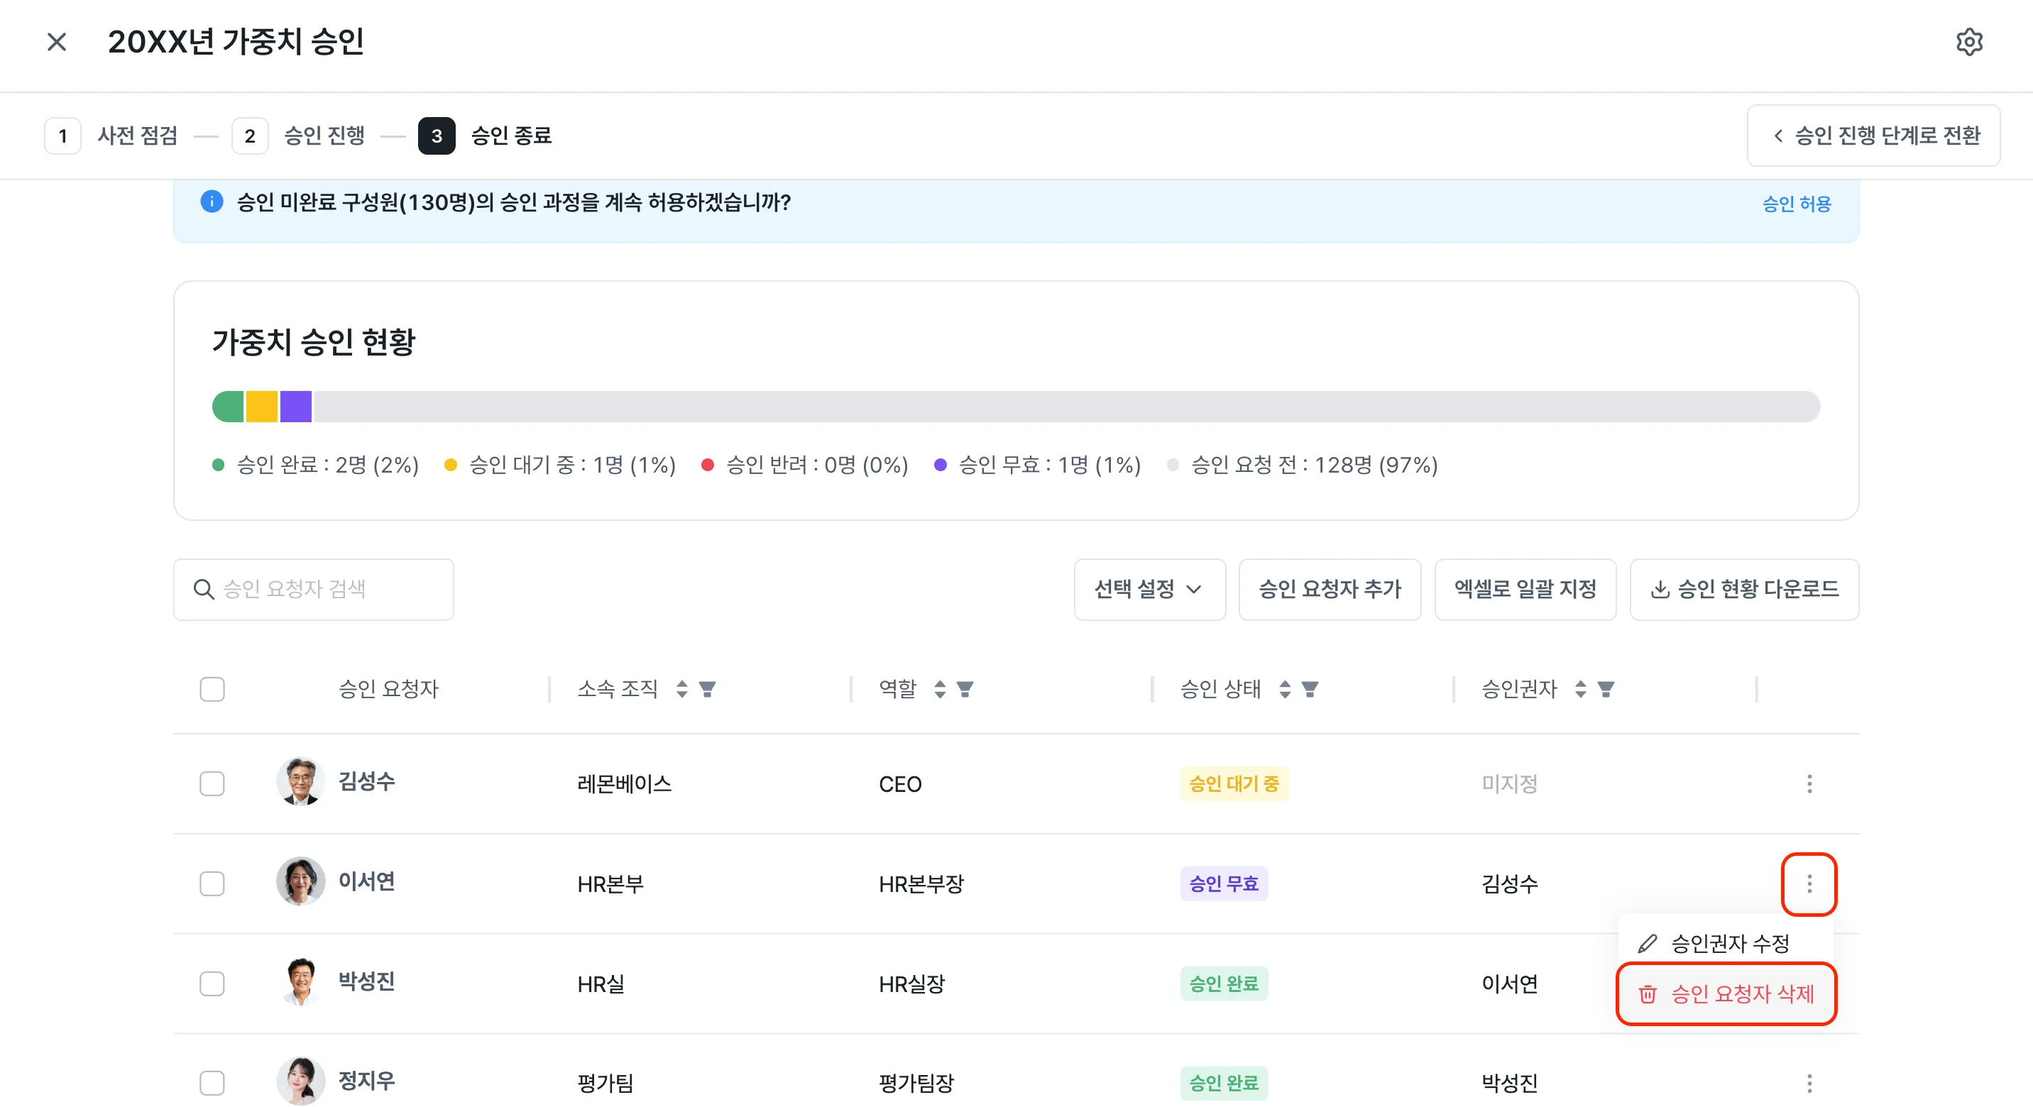Click green 승인 완료 progress segment
2033x1107 pixels.
(228, 407)
